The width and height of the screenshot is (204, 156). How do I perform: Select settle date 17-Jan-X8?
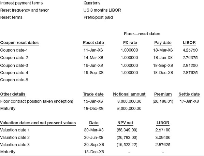coord(189,101)
